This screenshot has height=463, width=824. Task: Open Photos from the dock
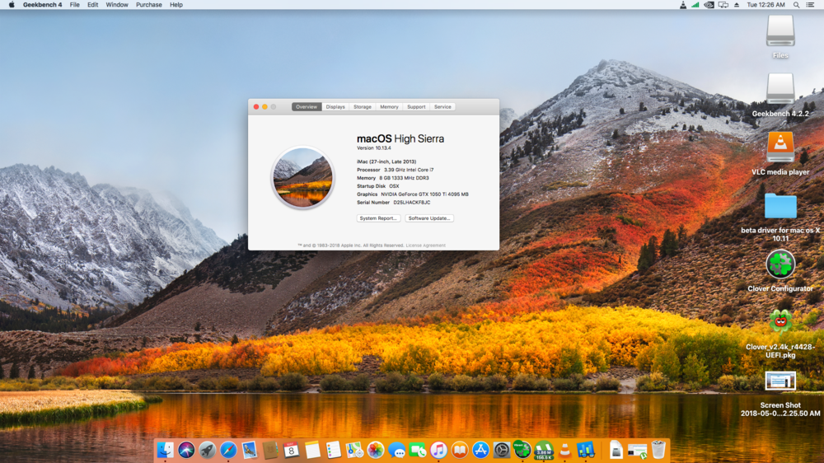point(375,450)
